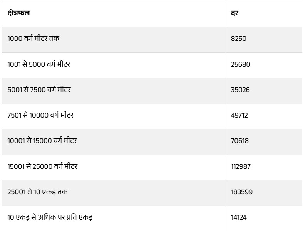Select the '10 एकड़ से अधिक पर प्रति एकड़' cell
Viewport: 303px width, 232px height.
pos(50,217)
